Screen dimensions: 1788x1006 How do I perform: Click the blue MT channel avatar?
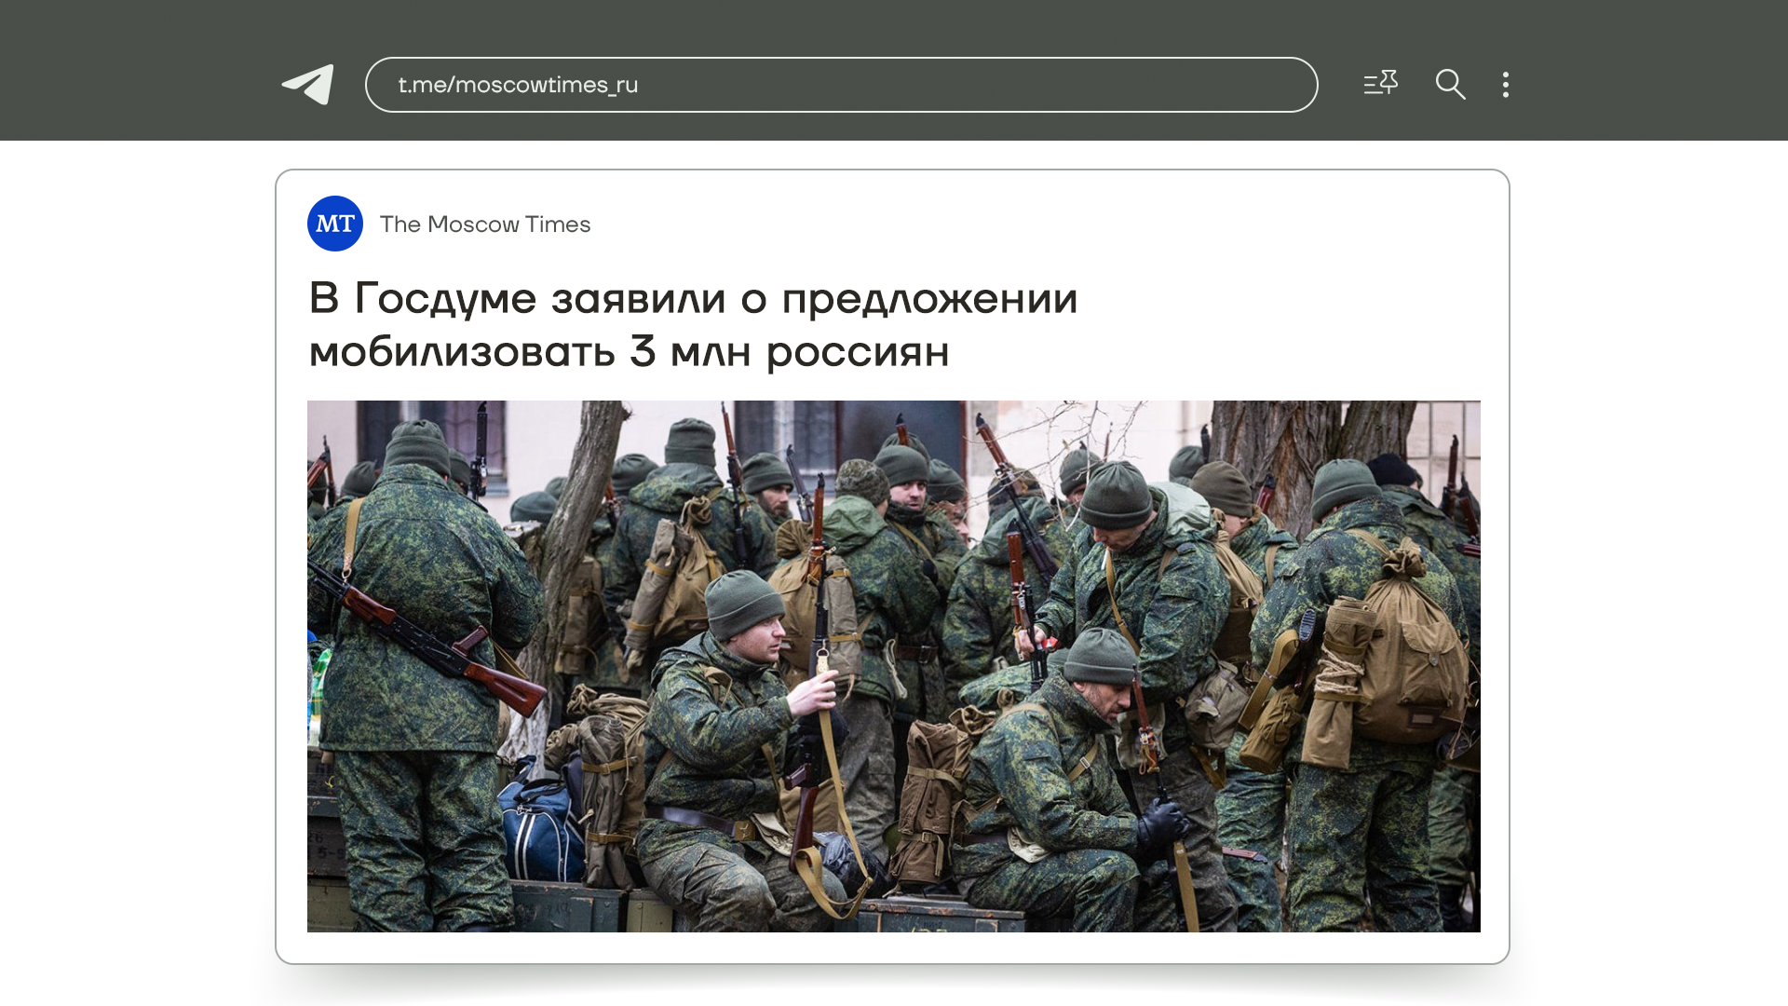[335, 224]
